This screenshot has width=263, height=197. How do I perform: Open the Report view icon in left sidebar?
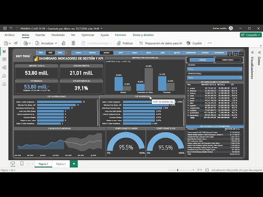point(4,51)
